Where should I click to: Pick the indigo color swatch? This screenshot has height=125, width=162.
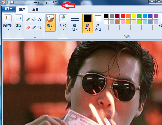click(x=150, y=16)
